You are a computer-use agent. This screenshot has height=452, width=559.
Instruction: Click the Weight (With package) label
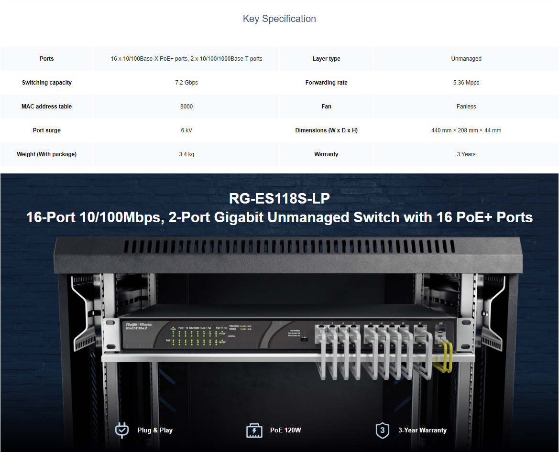47,154
